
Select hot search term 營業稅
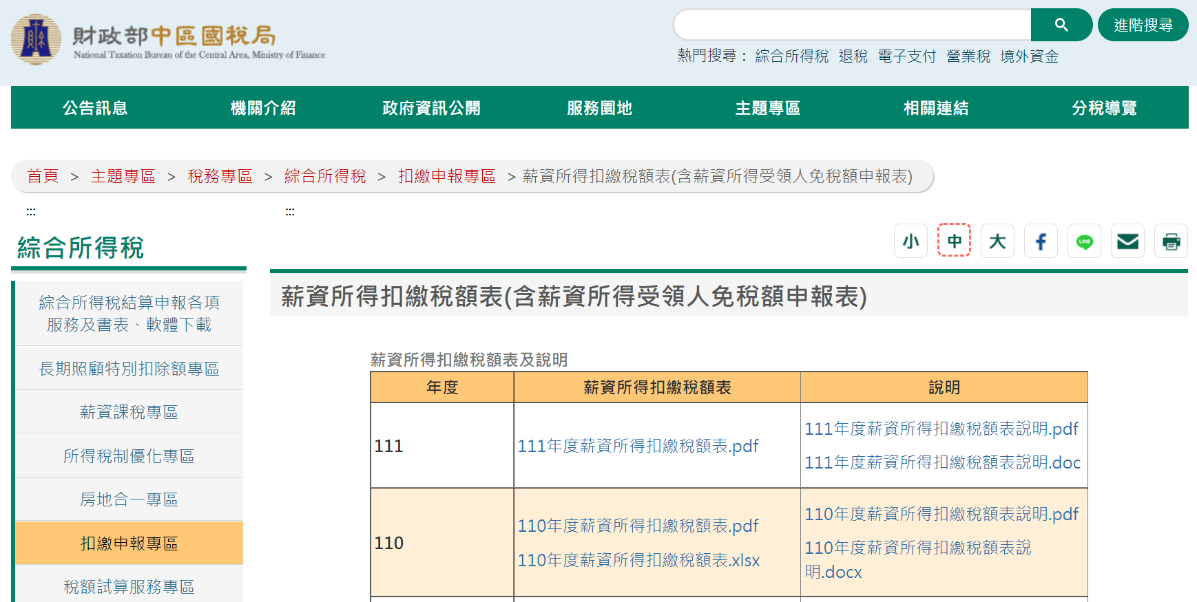tap(968, 56)
